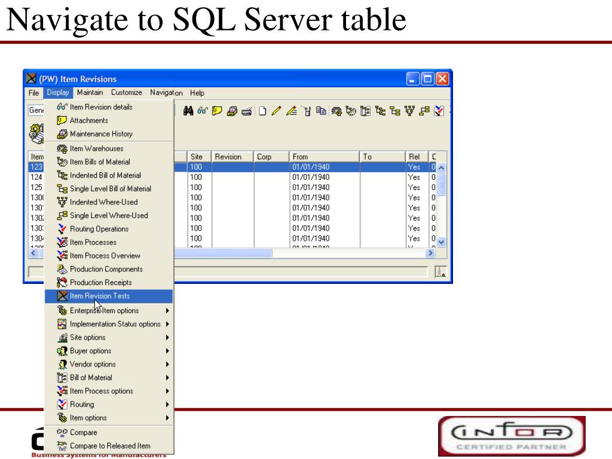The image size is (612, 459).
Task: Open the Navigation menu
Action: tap(166, 93)
